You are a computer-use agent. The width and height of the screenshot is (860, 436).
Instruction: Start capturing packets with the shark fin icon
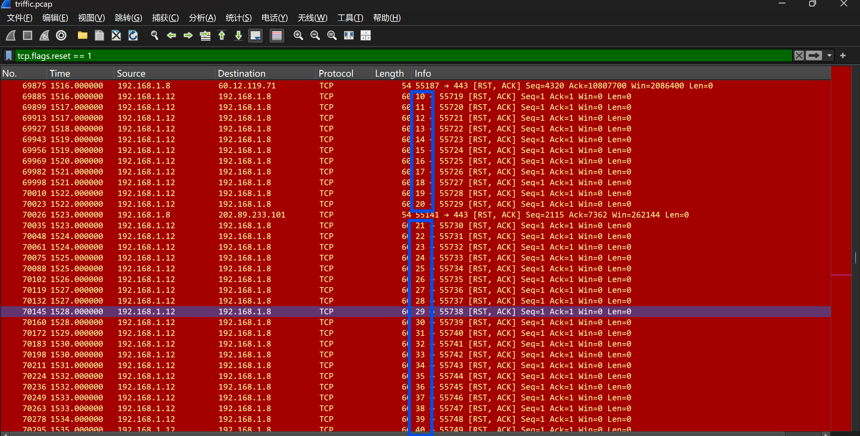pos(11,35)
